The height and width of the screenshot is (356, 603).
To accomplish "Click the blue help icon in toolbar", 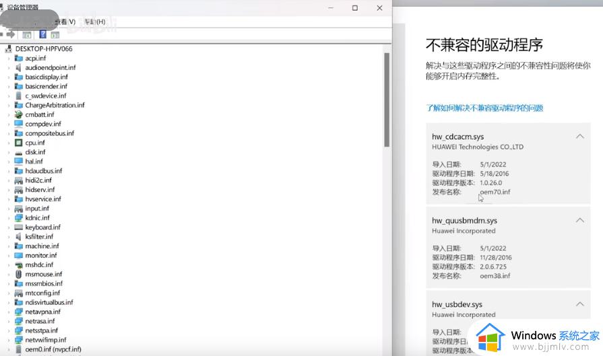I will [43, 34].
